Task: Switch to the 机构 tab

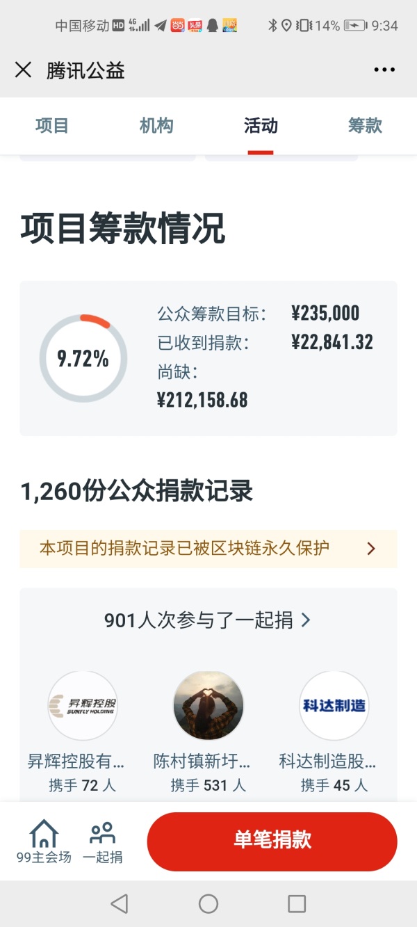Action: tap(156, 126)
